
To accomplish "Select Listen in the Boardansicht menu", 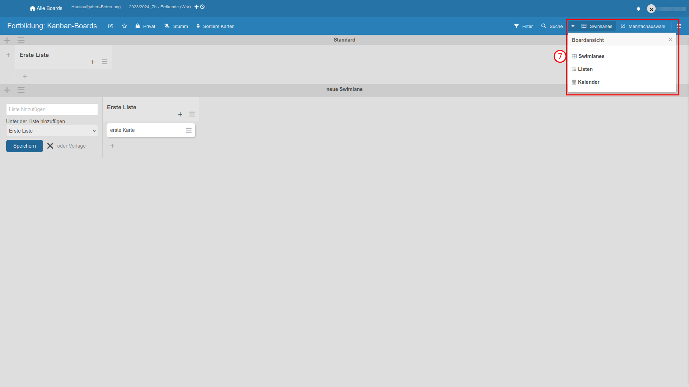I will coord(585,69).
